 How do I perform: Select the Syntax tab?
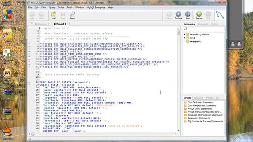pos(187,98)
